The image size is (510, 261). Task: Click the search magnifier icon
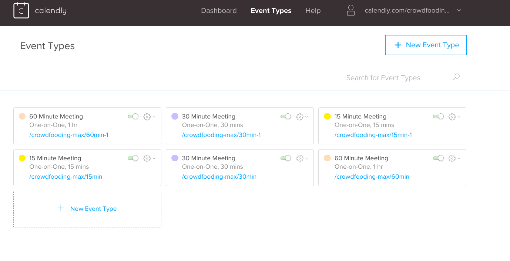pyautogui.click(x=456, y=77)
